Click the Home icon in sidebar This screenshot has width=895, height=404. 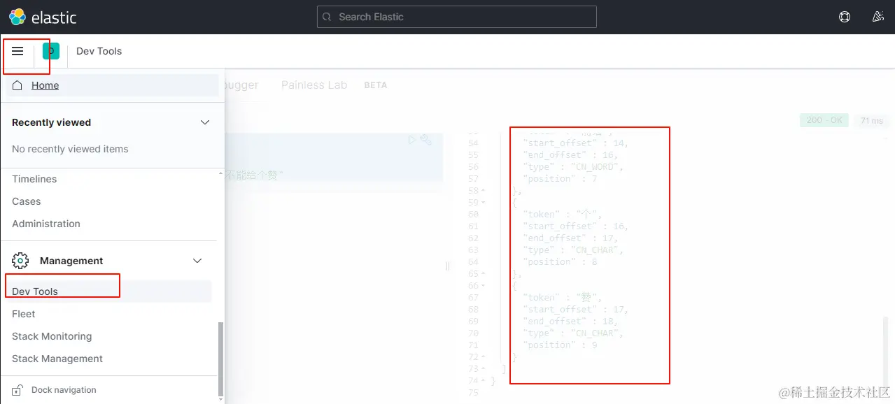[x=18, y=85]
